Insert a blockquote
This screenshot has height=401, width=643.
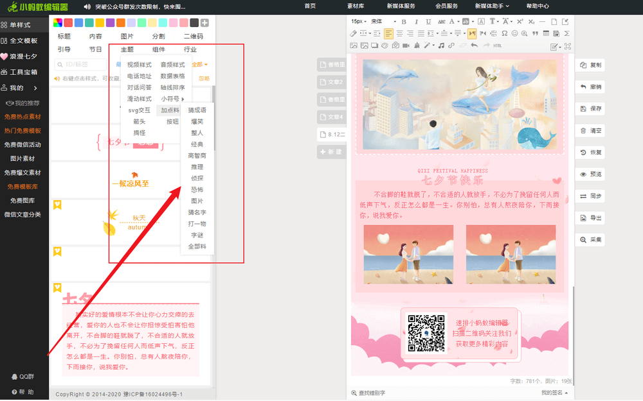535,33
